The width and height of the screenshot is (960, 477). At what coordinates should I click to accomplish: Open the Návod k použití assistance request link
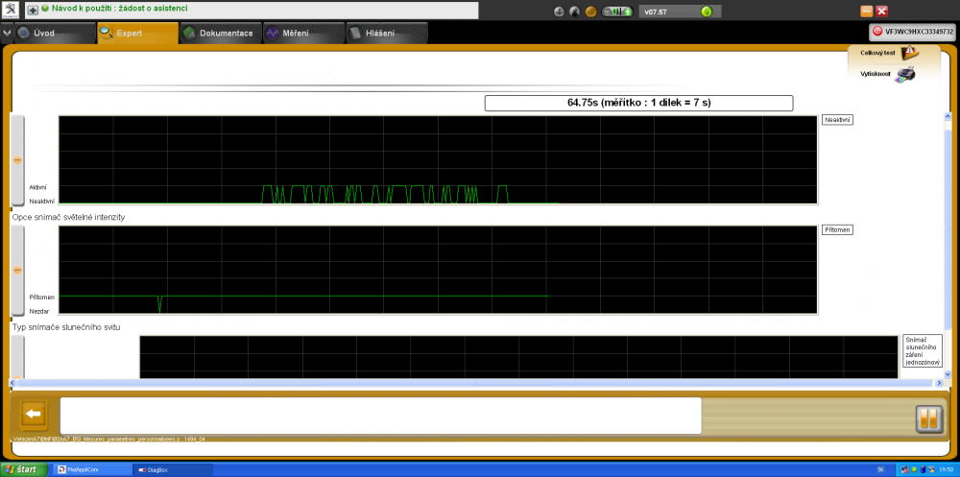(119, 10)
